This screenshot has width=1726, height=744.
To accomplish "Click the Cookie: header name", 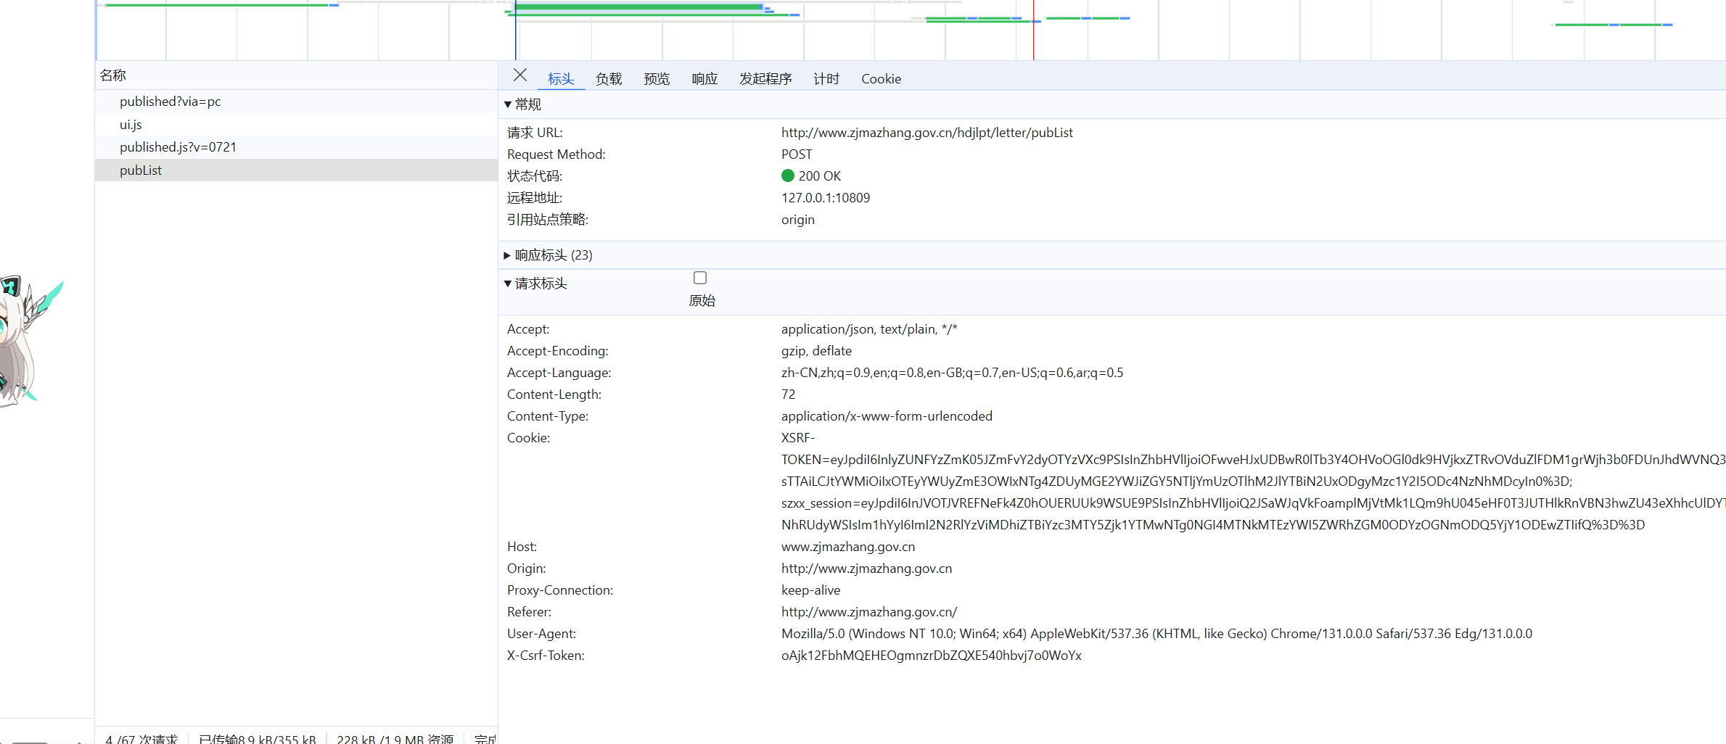I will pyautogui.click(x=528, y=438).
